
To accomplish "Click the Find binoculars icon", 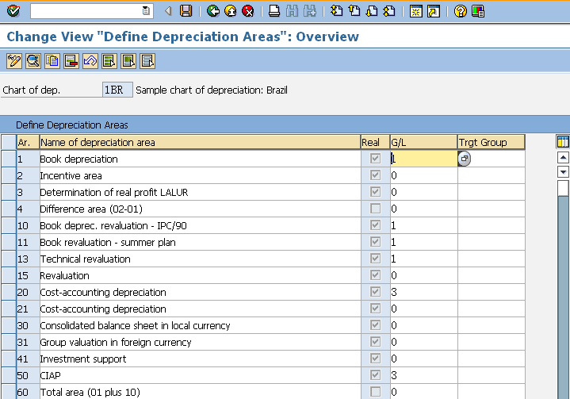I will (x=292, y=11).
